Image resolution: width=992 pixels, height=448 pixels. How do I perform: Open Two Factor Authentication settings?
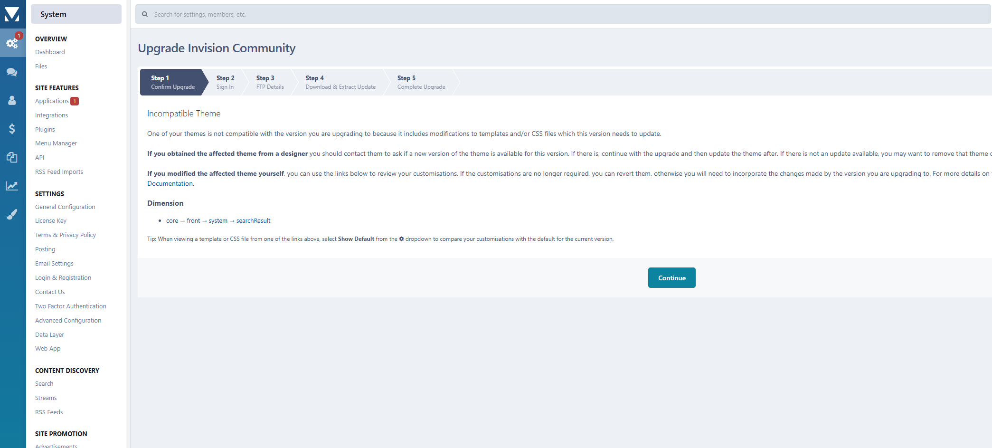tap(70, 306)
